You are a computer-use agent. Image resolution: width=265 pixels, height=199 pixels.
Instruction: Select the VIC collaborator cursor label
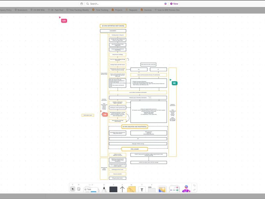pyautogui.click(x=175, y=83)
